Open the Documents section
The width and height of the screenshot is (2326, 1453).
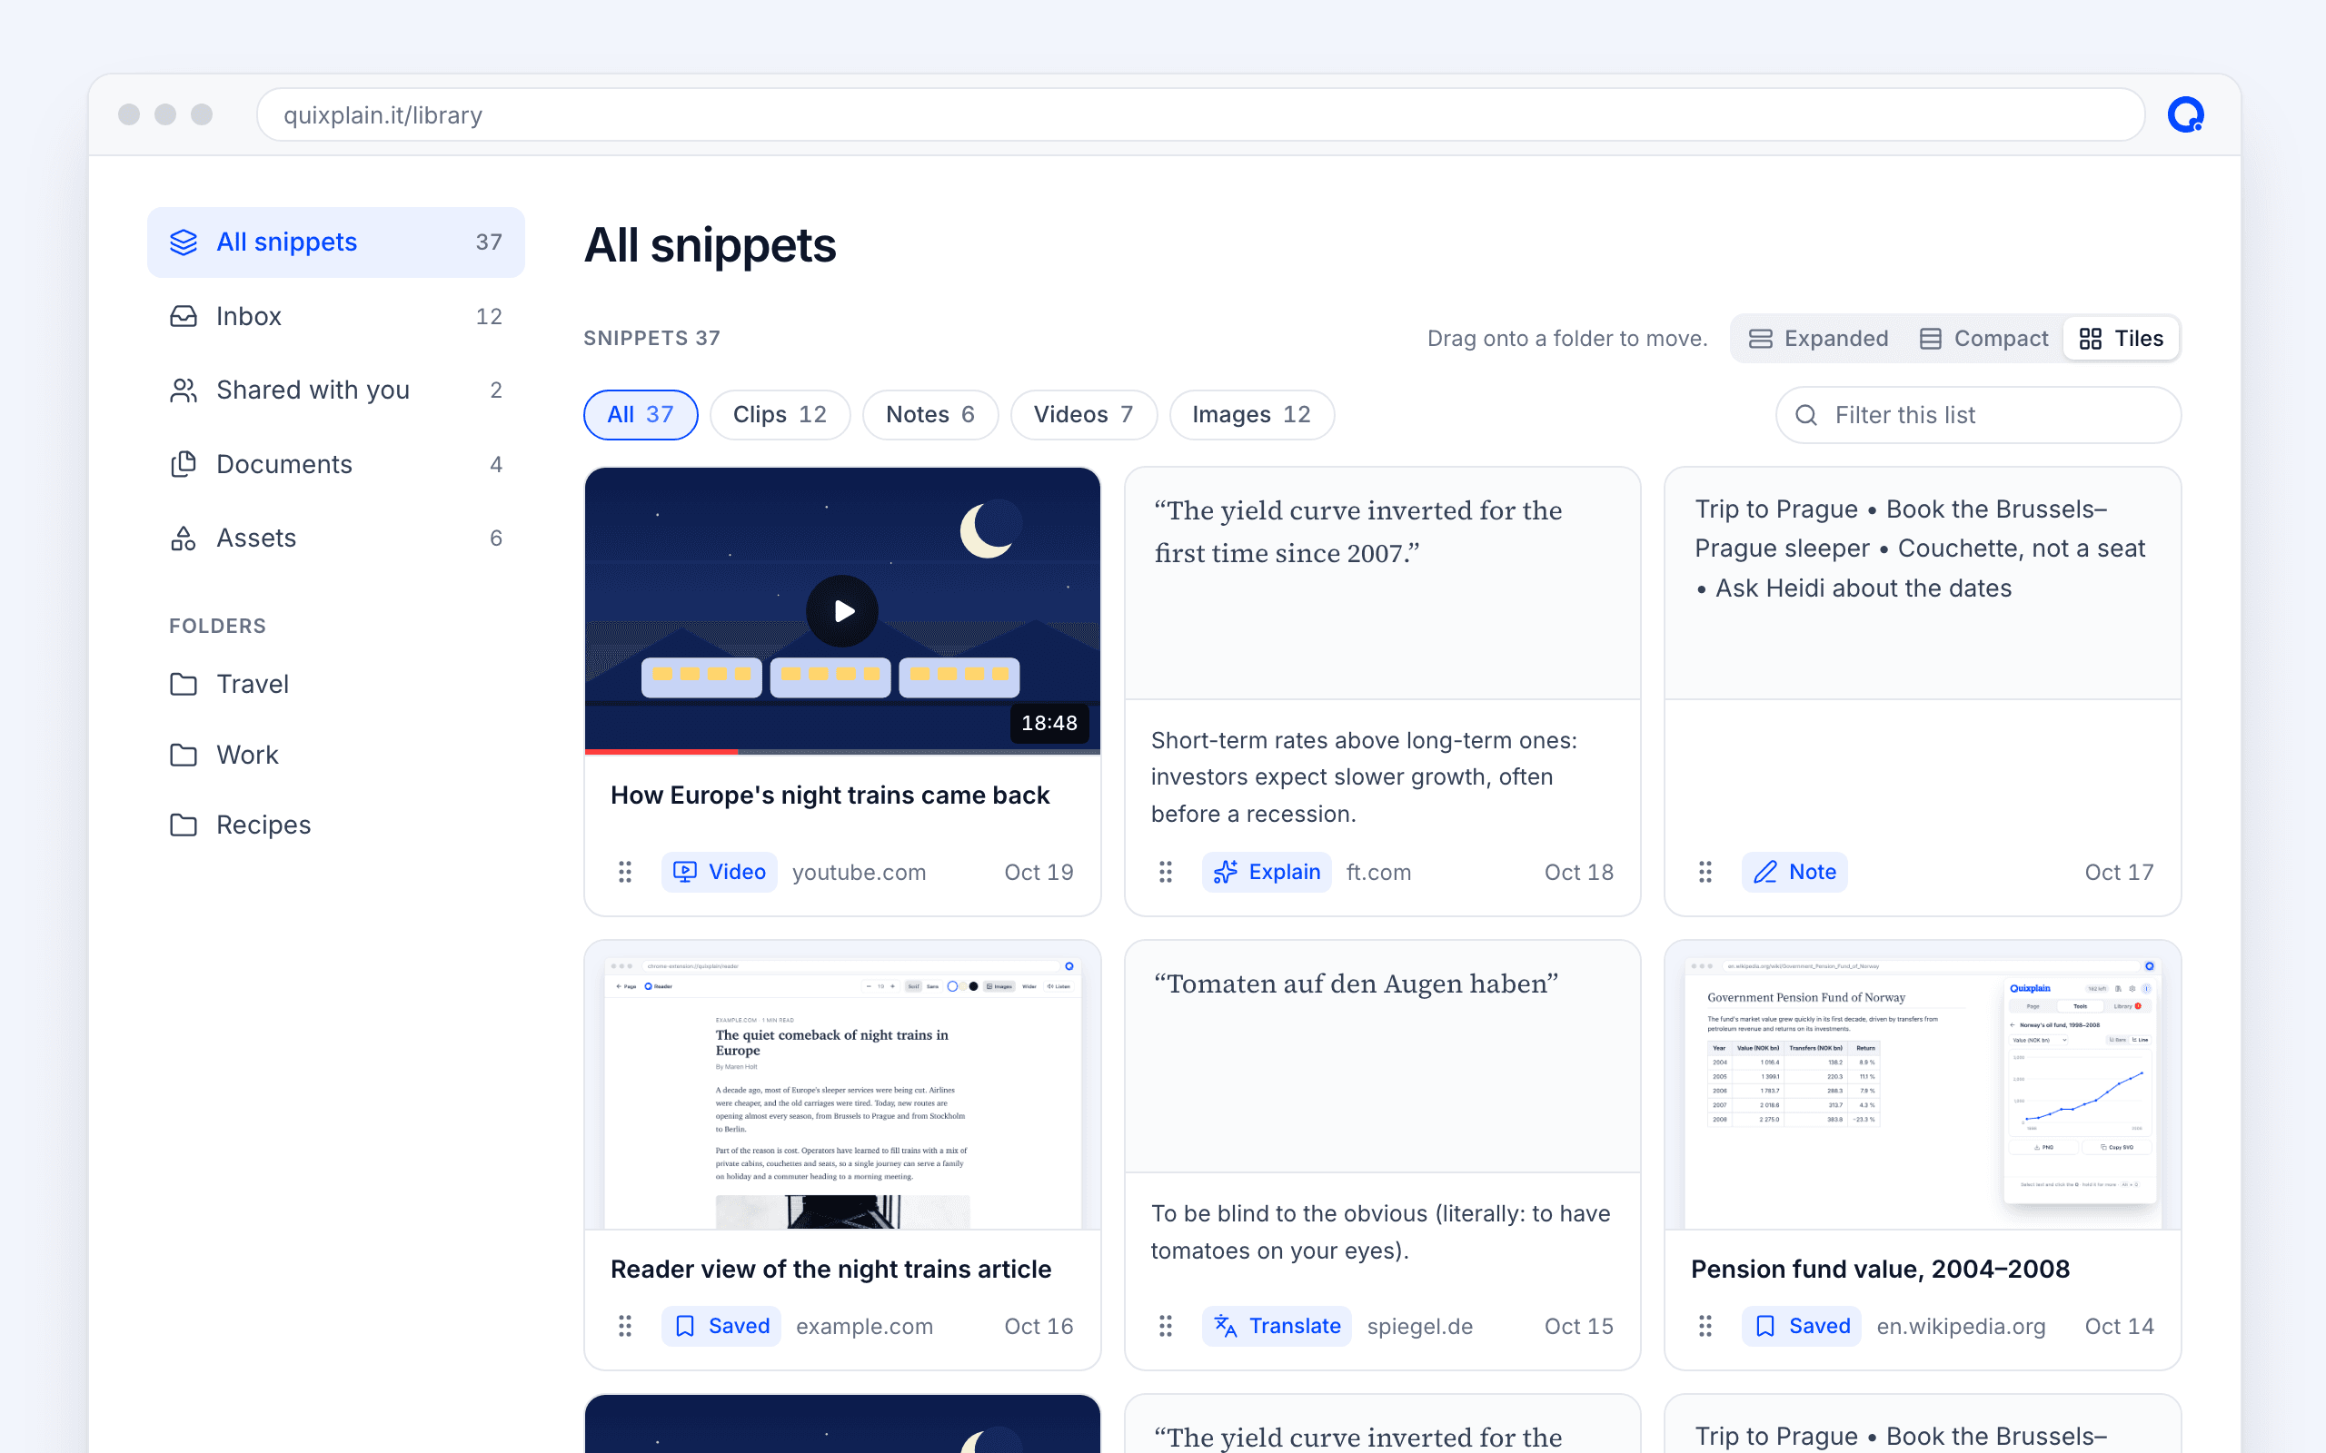[335, 464]
